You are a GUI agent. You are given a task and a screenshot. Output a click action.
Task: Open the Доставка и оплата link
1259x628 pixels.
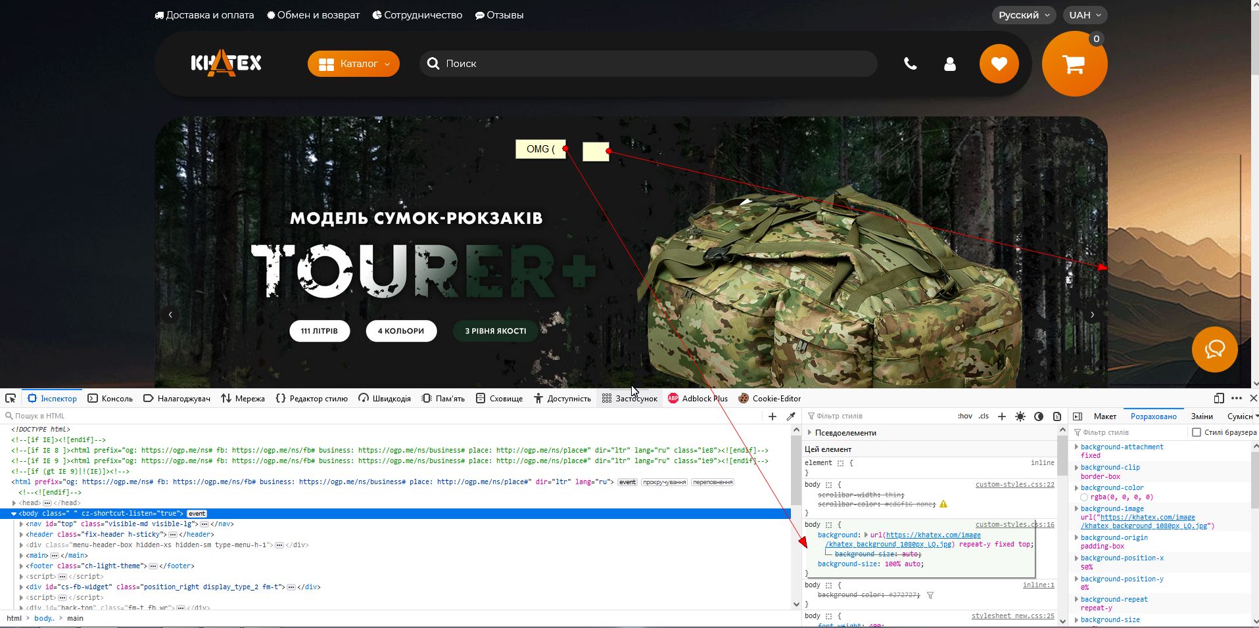tap(204, 15)
